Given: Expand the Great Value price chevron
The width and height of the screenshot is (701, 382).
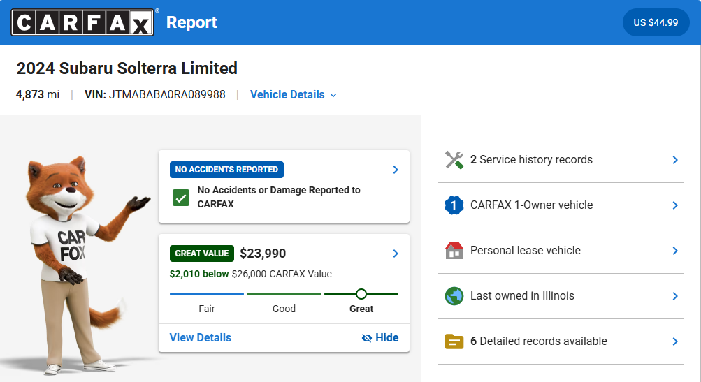Looking at the screenshot, I should (x=396, y=254).
